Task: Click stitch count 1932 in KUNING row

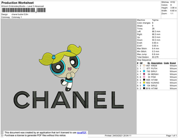Action: pos(148,83)
